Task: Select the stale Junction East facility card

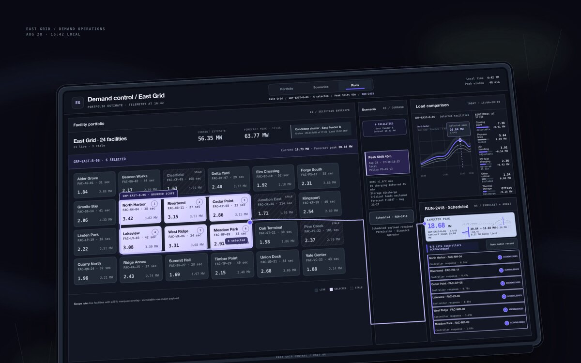Action: [x=274, y=206]
